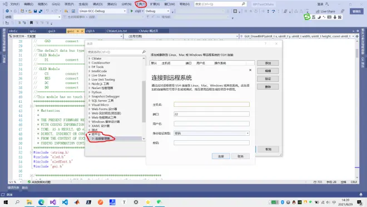The width and height of the screenshot is (367, 207).
Task: Click the help question mark in the options dialog
Action: (x=265, y=43)
